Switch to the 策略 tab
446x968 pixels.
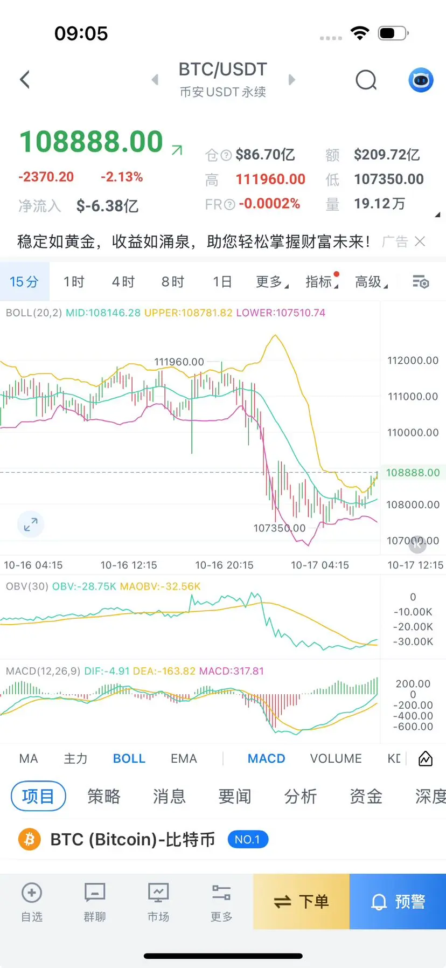[104, 796]
